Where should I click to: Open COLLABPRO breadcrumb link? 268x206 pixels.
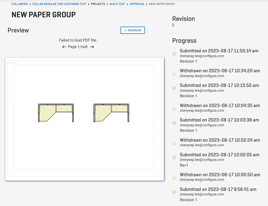(20, 4)
